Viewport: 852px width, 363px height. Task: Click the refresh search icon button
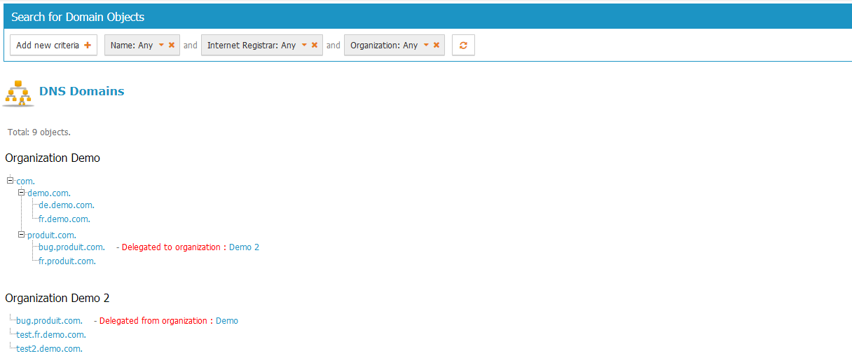pos(463,45)
